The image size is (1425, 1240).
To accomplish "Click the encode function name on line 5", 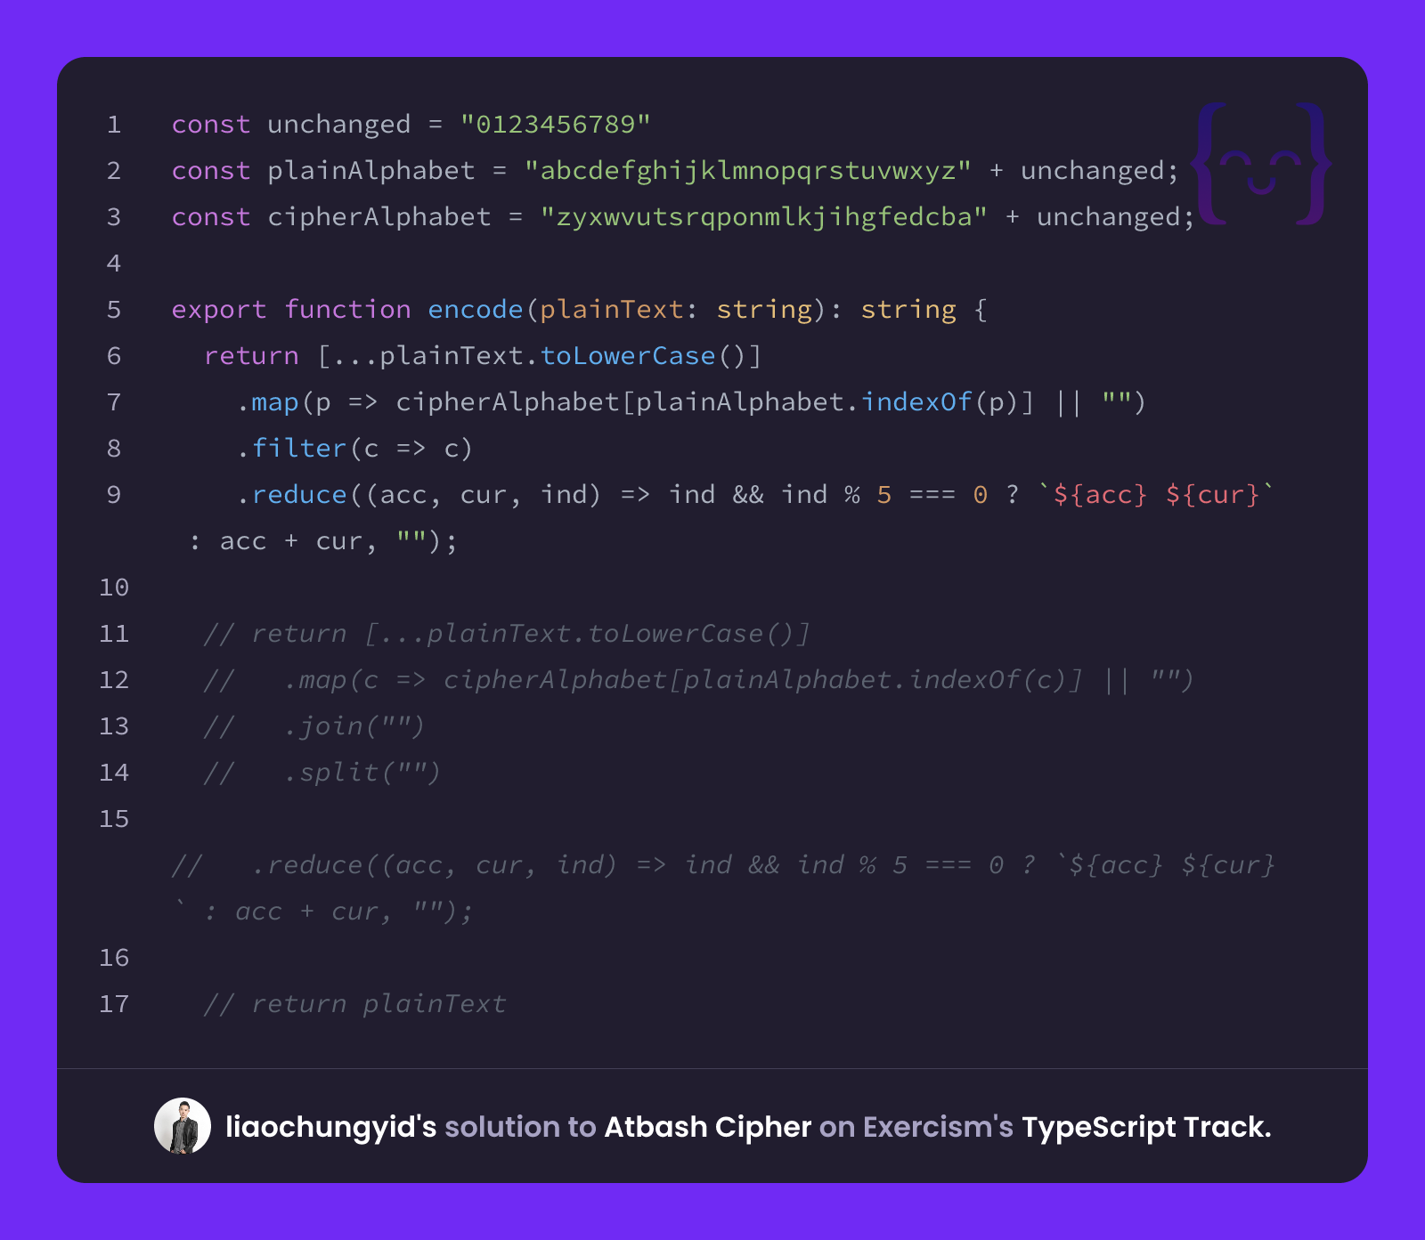I will [x=476, y=309].
